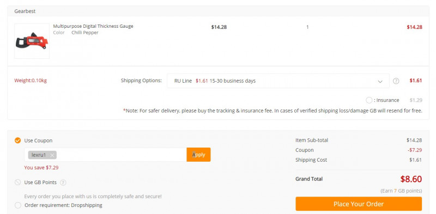Click the -$7.29 coupon discount value
436x214 pixels.
pyautogui.click(x=415, y=150)
